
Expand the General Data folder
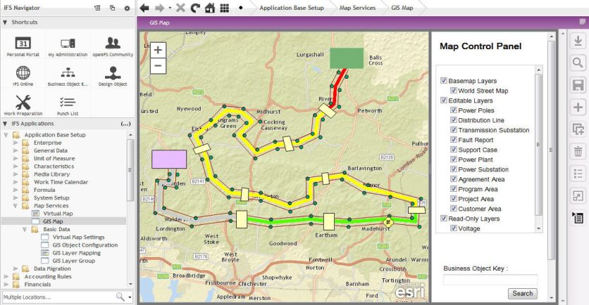click(15, 150)
